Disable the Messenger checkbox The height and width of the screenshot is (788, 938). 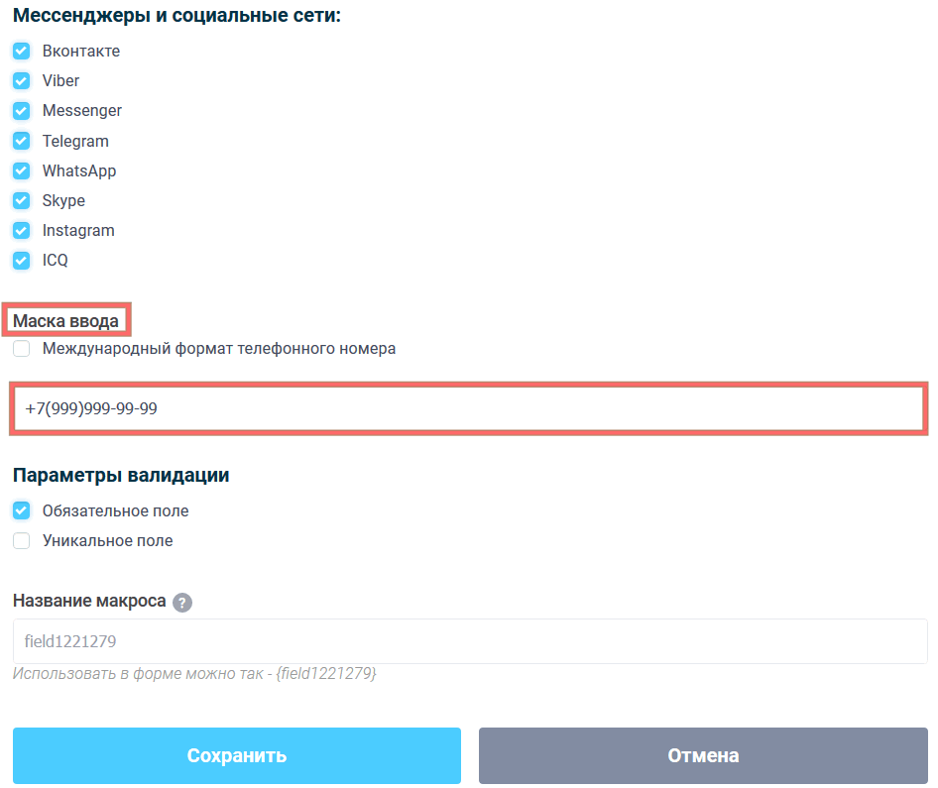21,110
